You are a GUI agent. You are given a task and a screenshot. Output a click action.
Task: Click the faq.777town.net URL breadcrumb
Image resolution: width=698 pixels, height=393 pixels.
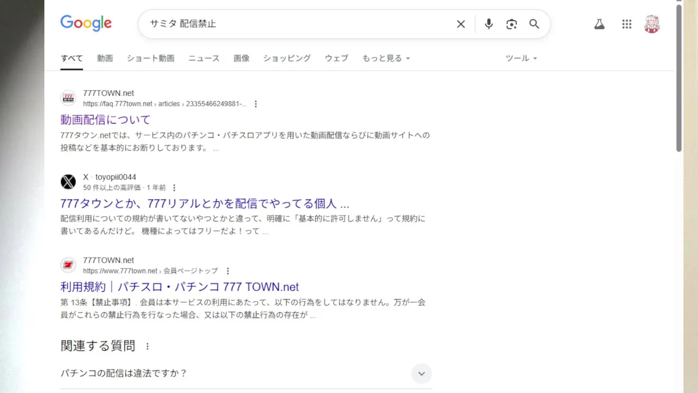coord(165,104)
